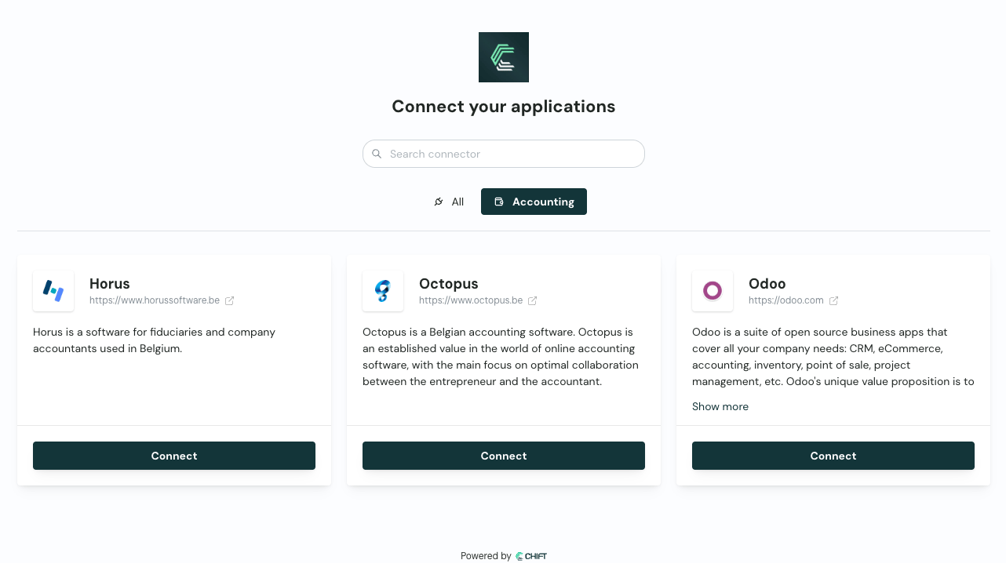The height and width of the screenshot is (578, 1006).
Task: Click the 'Powered by' footer text
Action: coord(486,556)
